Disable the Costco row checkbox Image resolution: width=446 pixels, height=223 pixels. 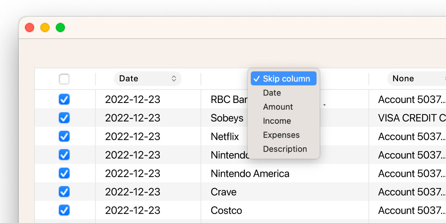coord(64,210)
